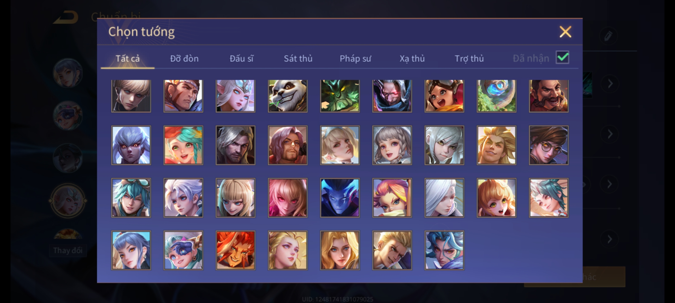Filter heroes by Xạ thủ tab
The height and width of the screenshot is (303, 675).
(412, 58)
